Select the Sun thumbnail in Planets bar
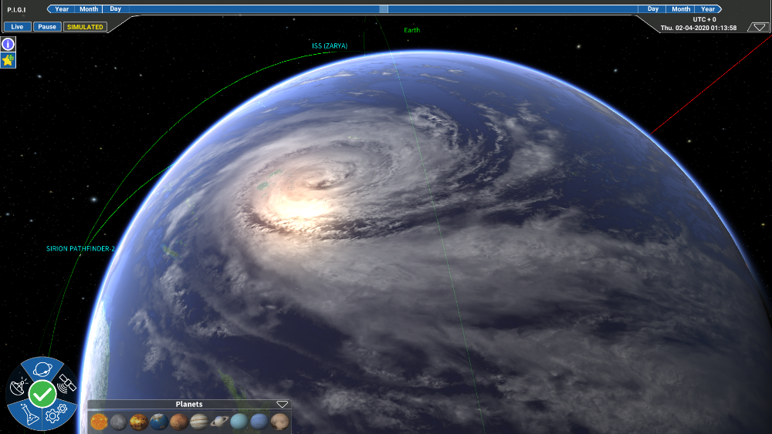Viewport: 772px width, 434px height. [98, 422]
